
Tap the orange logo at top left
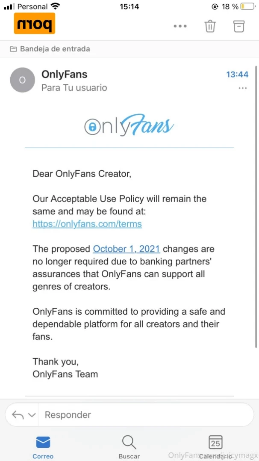(x=34, y=24)
